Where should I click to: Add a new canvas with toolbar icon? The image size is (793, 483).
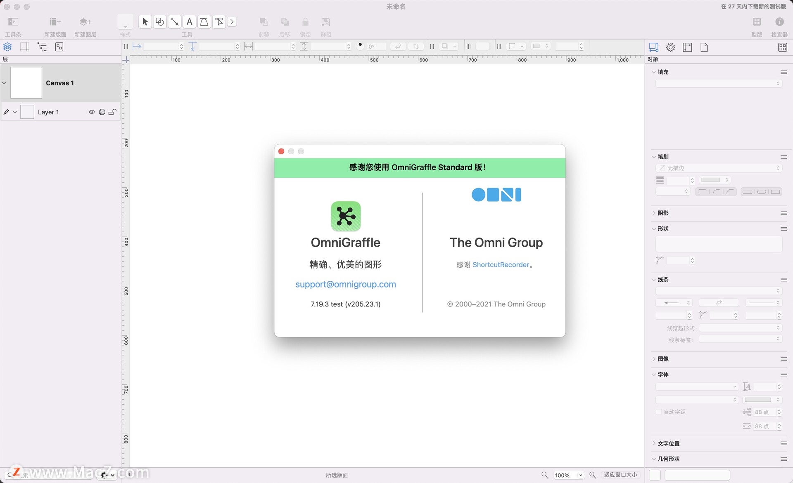(x=55, y=22)
